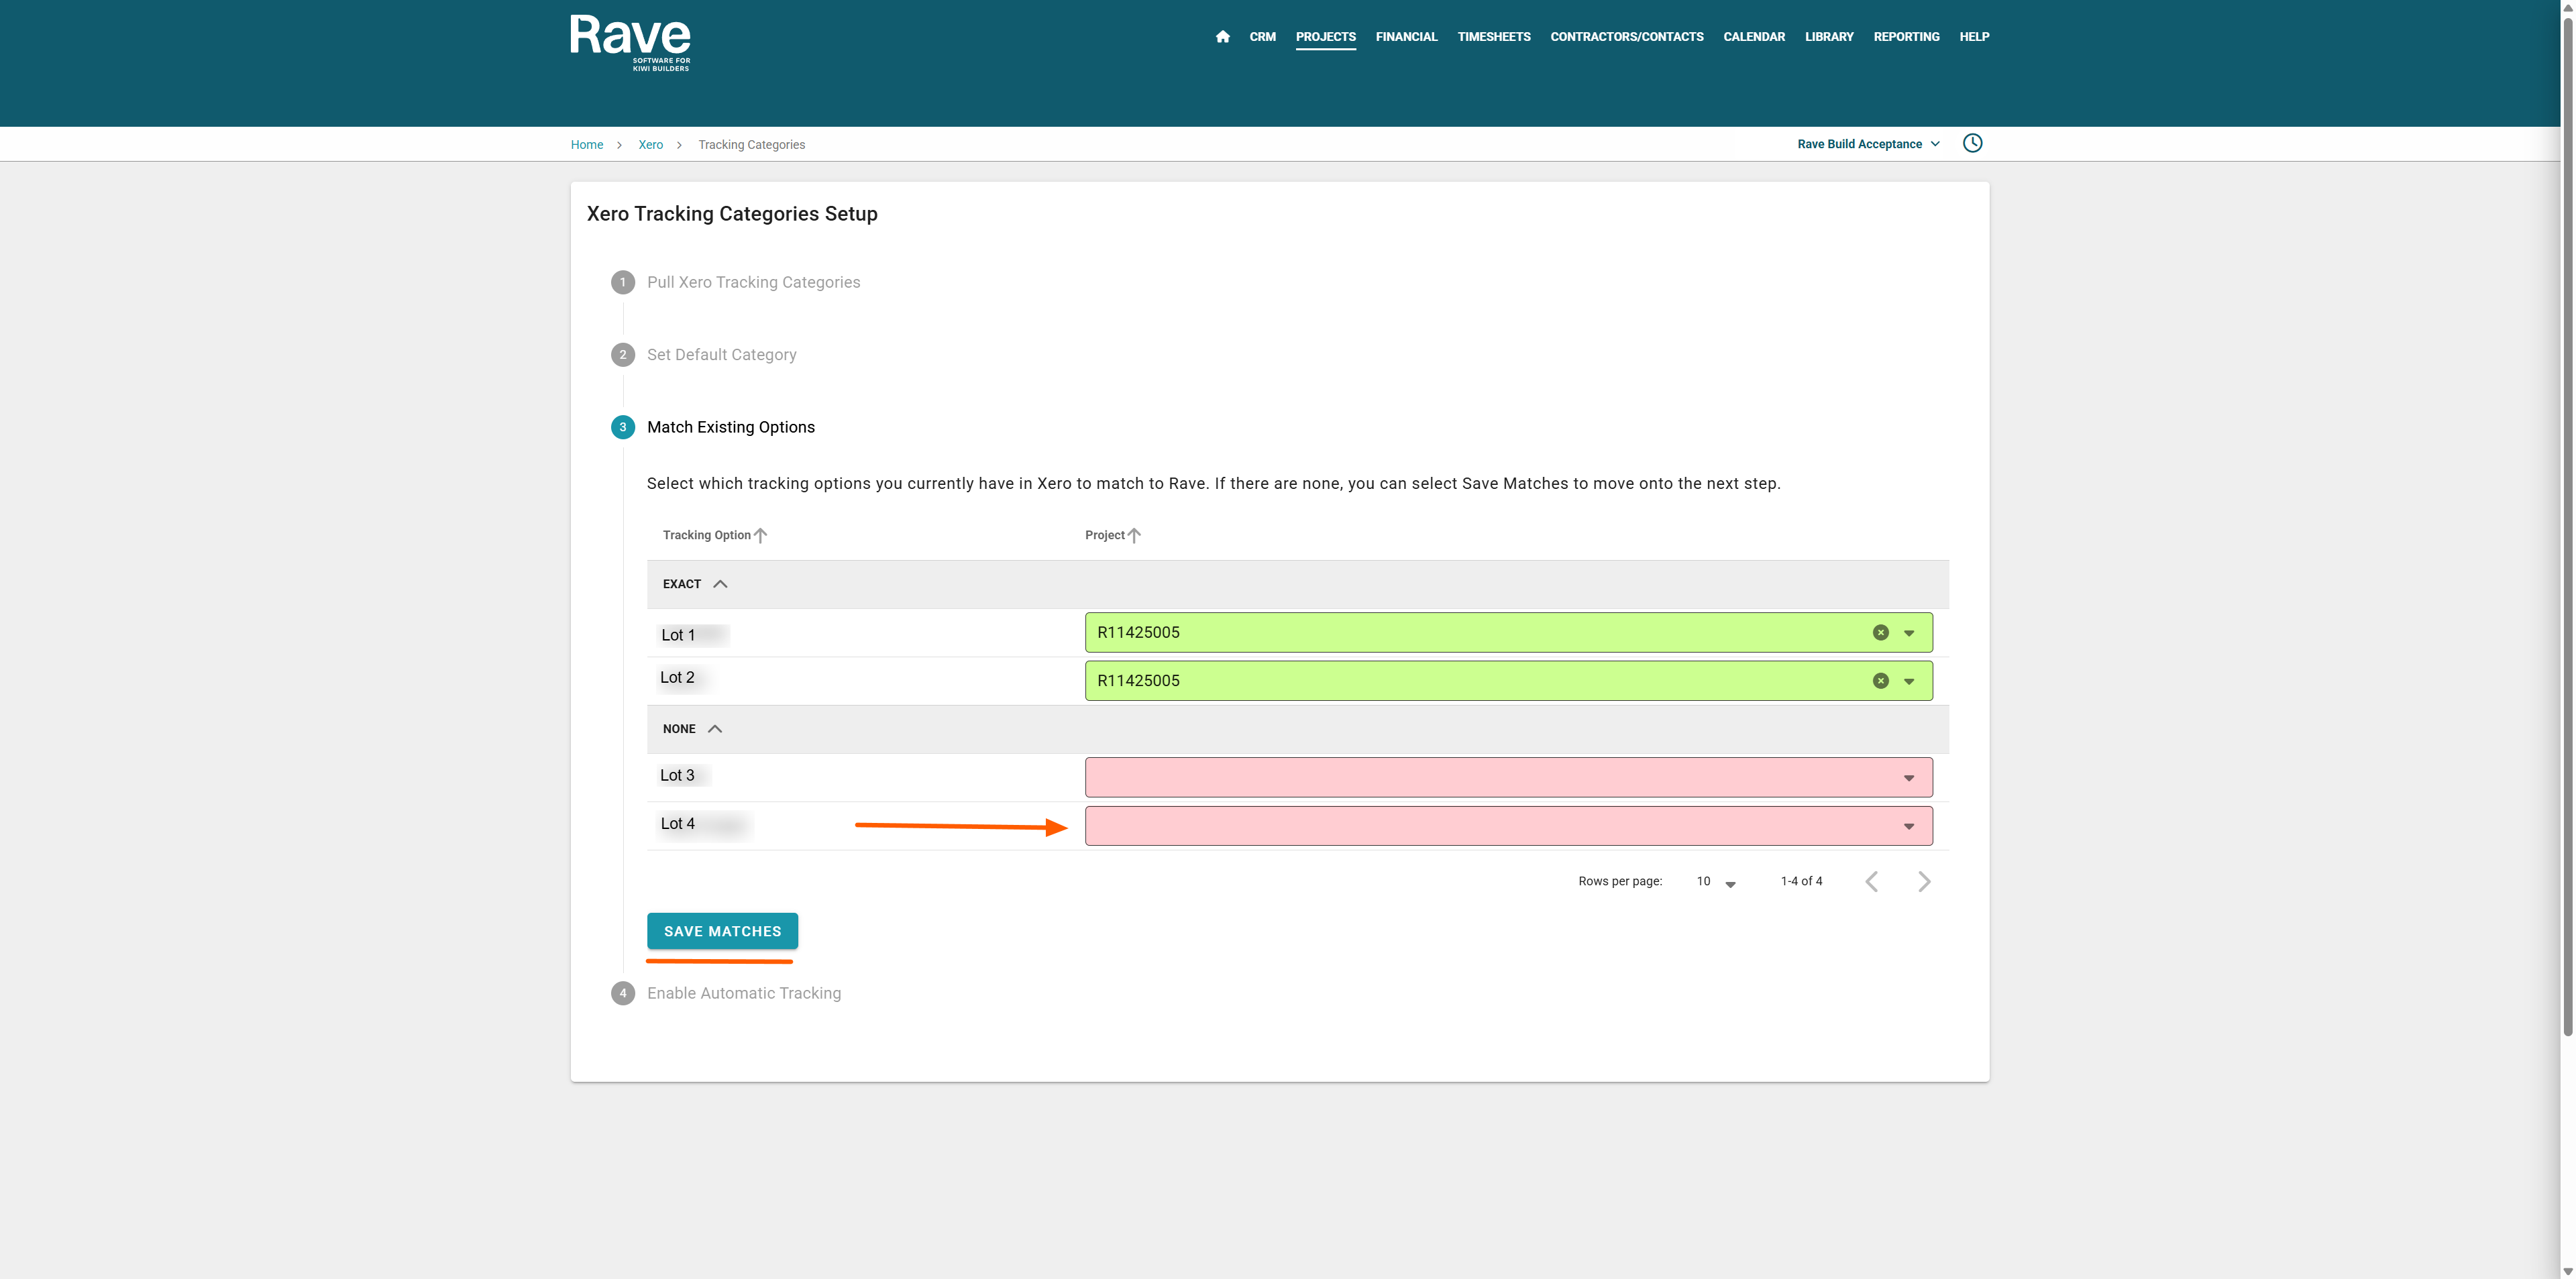Sort by Project column arrow
This screenshot has height=1279, width=2576.
1134,535
